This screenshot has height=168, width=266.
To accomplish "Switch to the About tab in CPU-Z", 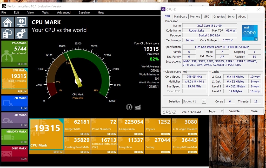I will (x=242, y=17).
